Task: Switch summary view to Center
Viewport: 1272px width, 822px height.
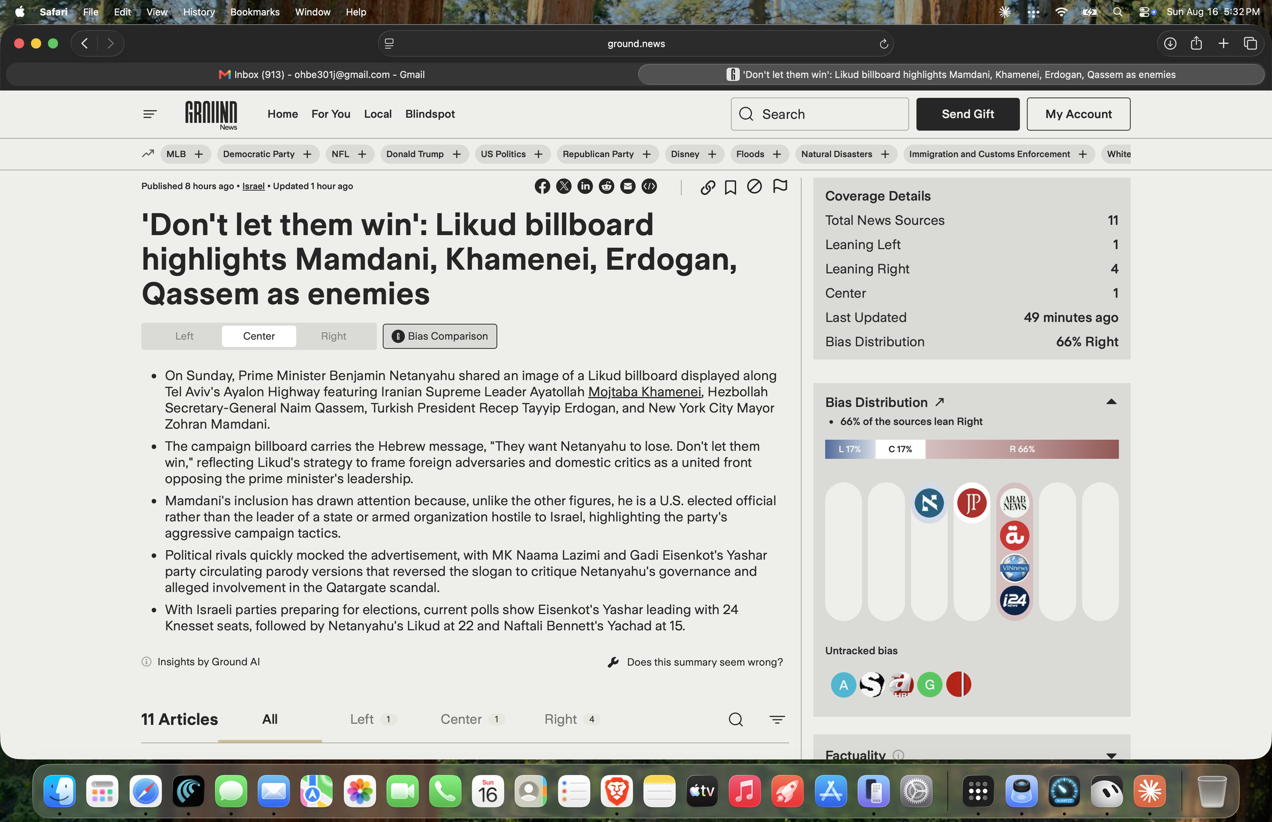Action: tap(259, 336)
